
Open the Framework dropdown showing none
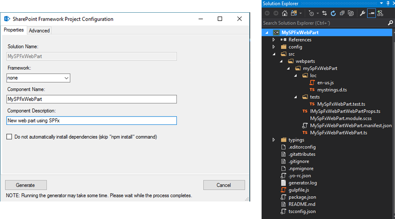click(38, 78)
